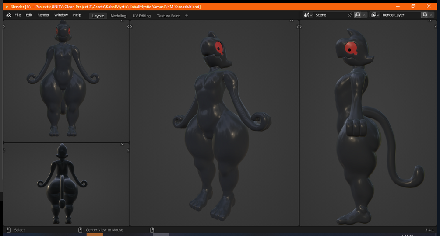Click the Select status bar hint

[x=19, y=230]
